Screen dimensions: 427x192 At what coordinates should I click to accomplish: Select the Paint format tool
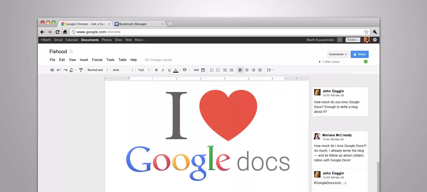coord(81,70)
